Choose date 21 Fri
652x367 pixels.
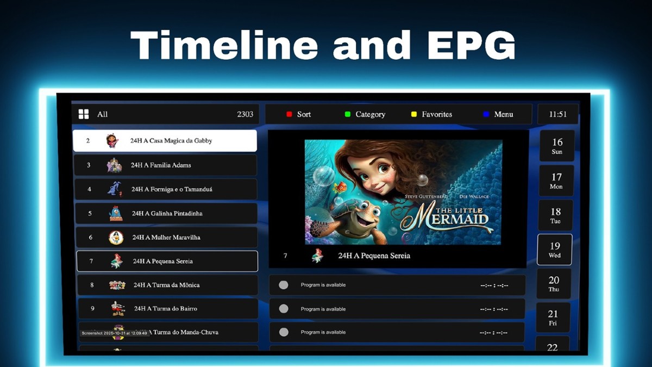(553, 318)
